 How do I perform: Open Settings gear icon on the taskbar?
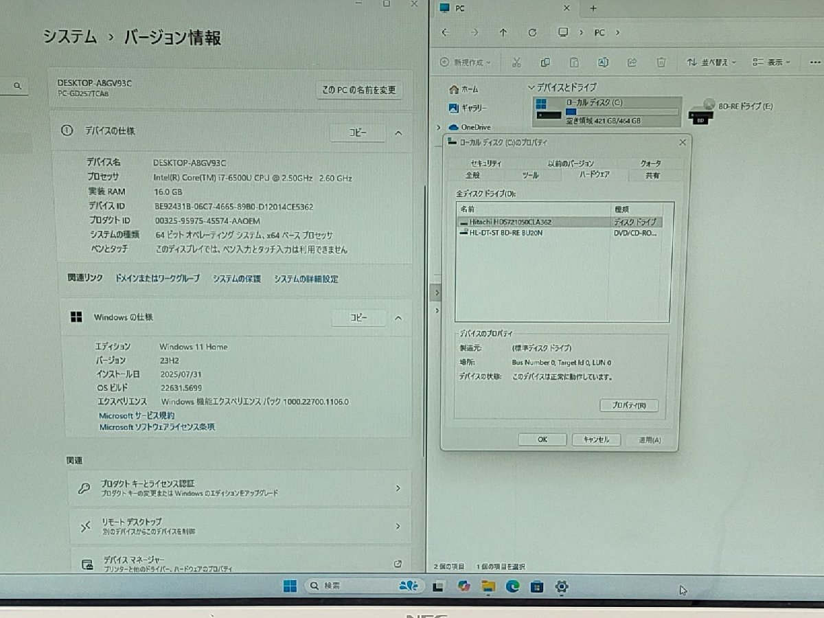click(x=562, y=586)
